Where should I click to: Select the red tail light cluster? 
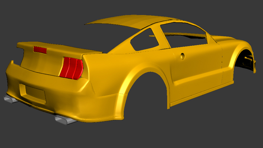tap(72, 68)
